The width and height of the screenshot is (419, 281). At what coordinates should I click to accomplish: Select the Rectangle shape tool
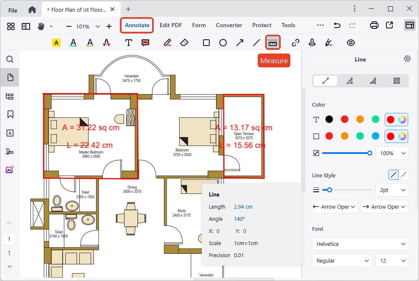click(x=206, y=43)
